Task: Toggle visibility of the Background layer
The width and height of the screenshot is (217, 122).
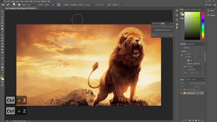Action: coord(181,93)
